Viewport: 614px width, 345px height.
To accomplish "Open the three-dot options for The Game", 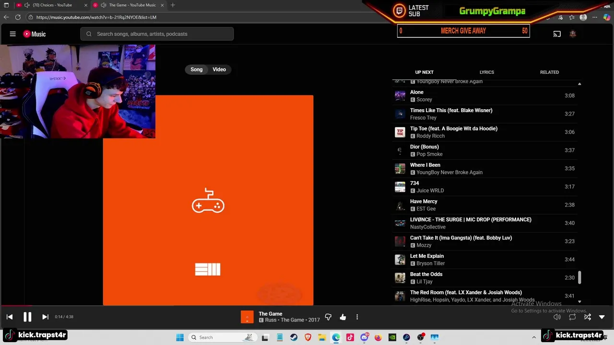I will [357, 317].
